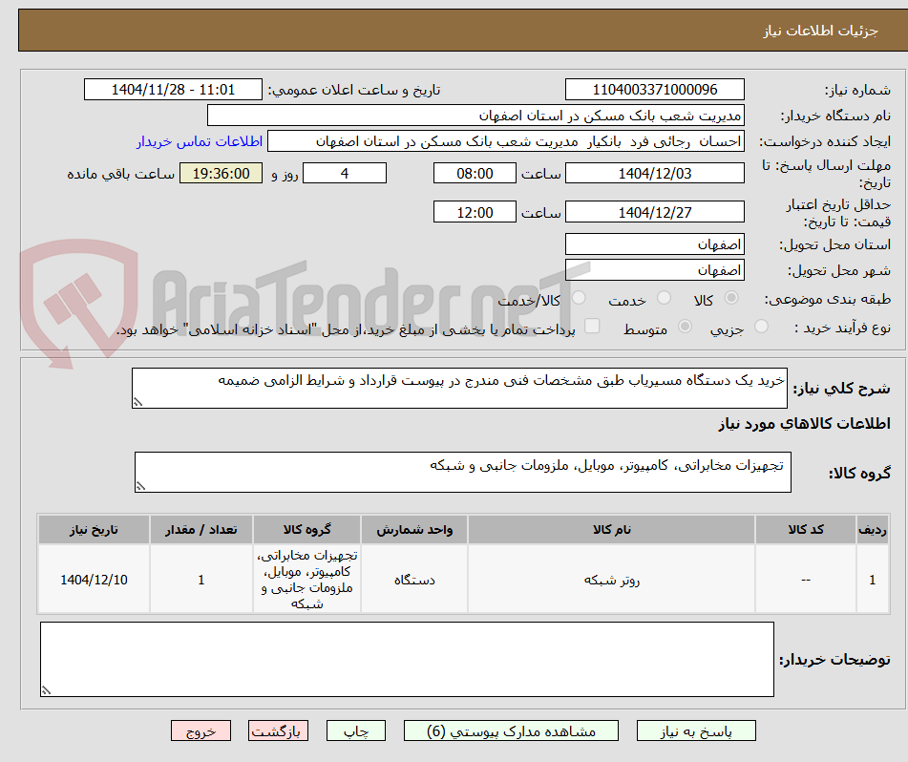This screenshot has height=762, width=908.
Task: Select the 'خدمت' radio button
Action: pos(664,298)
